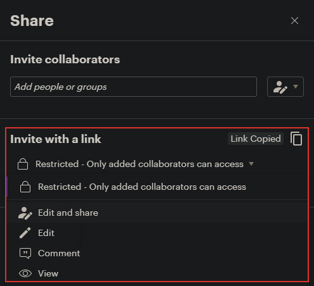This screenshot has width=314, height=286.
Task: Open the collaborator permission dropdown
Action: 286,87
